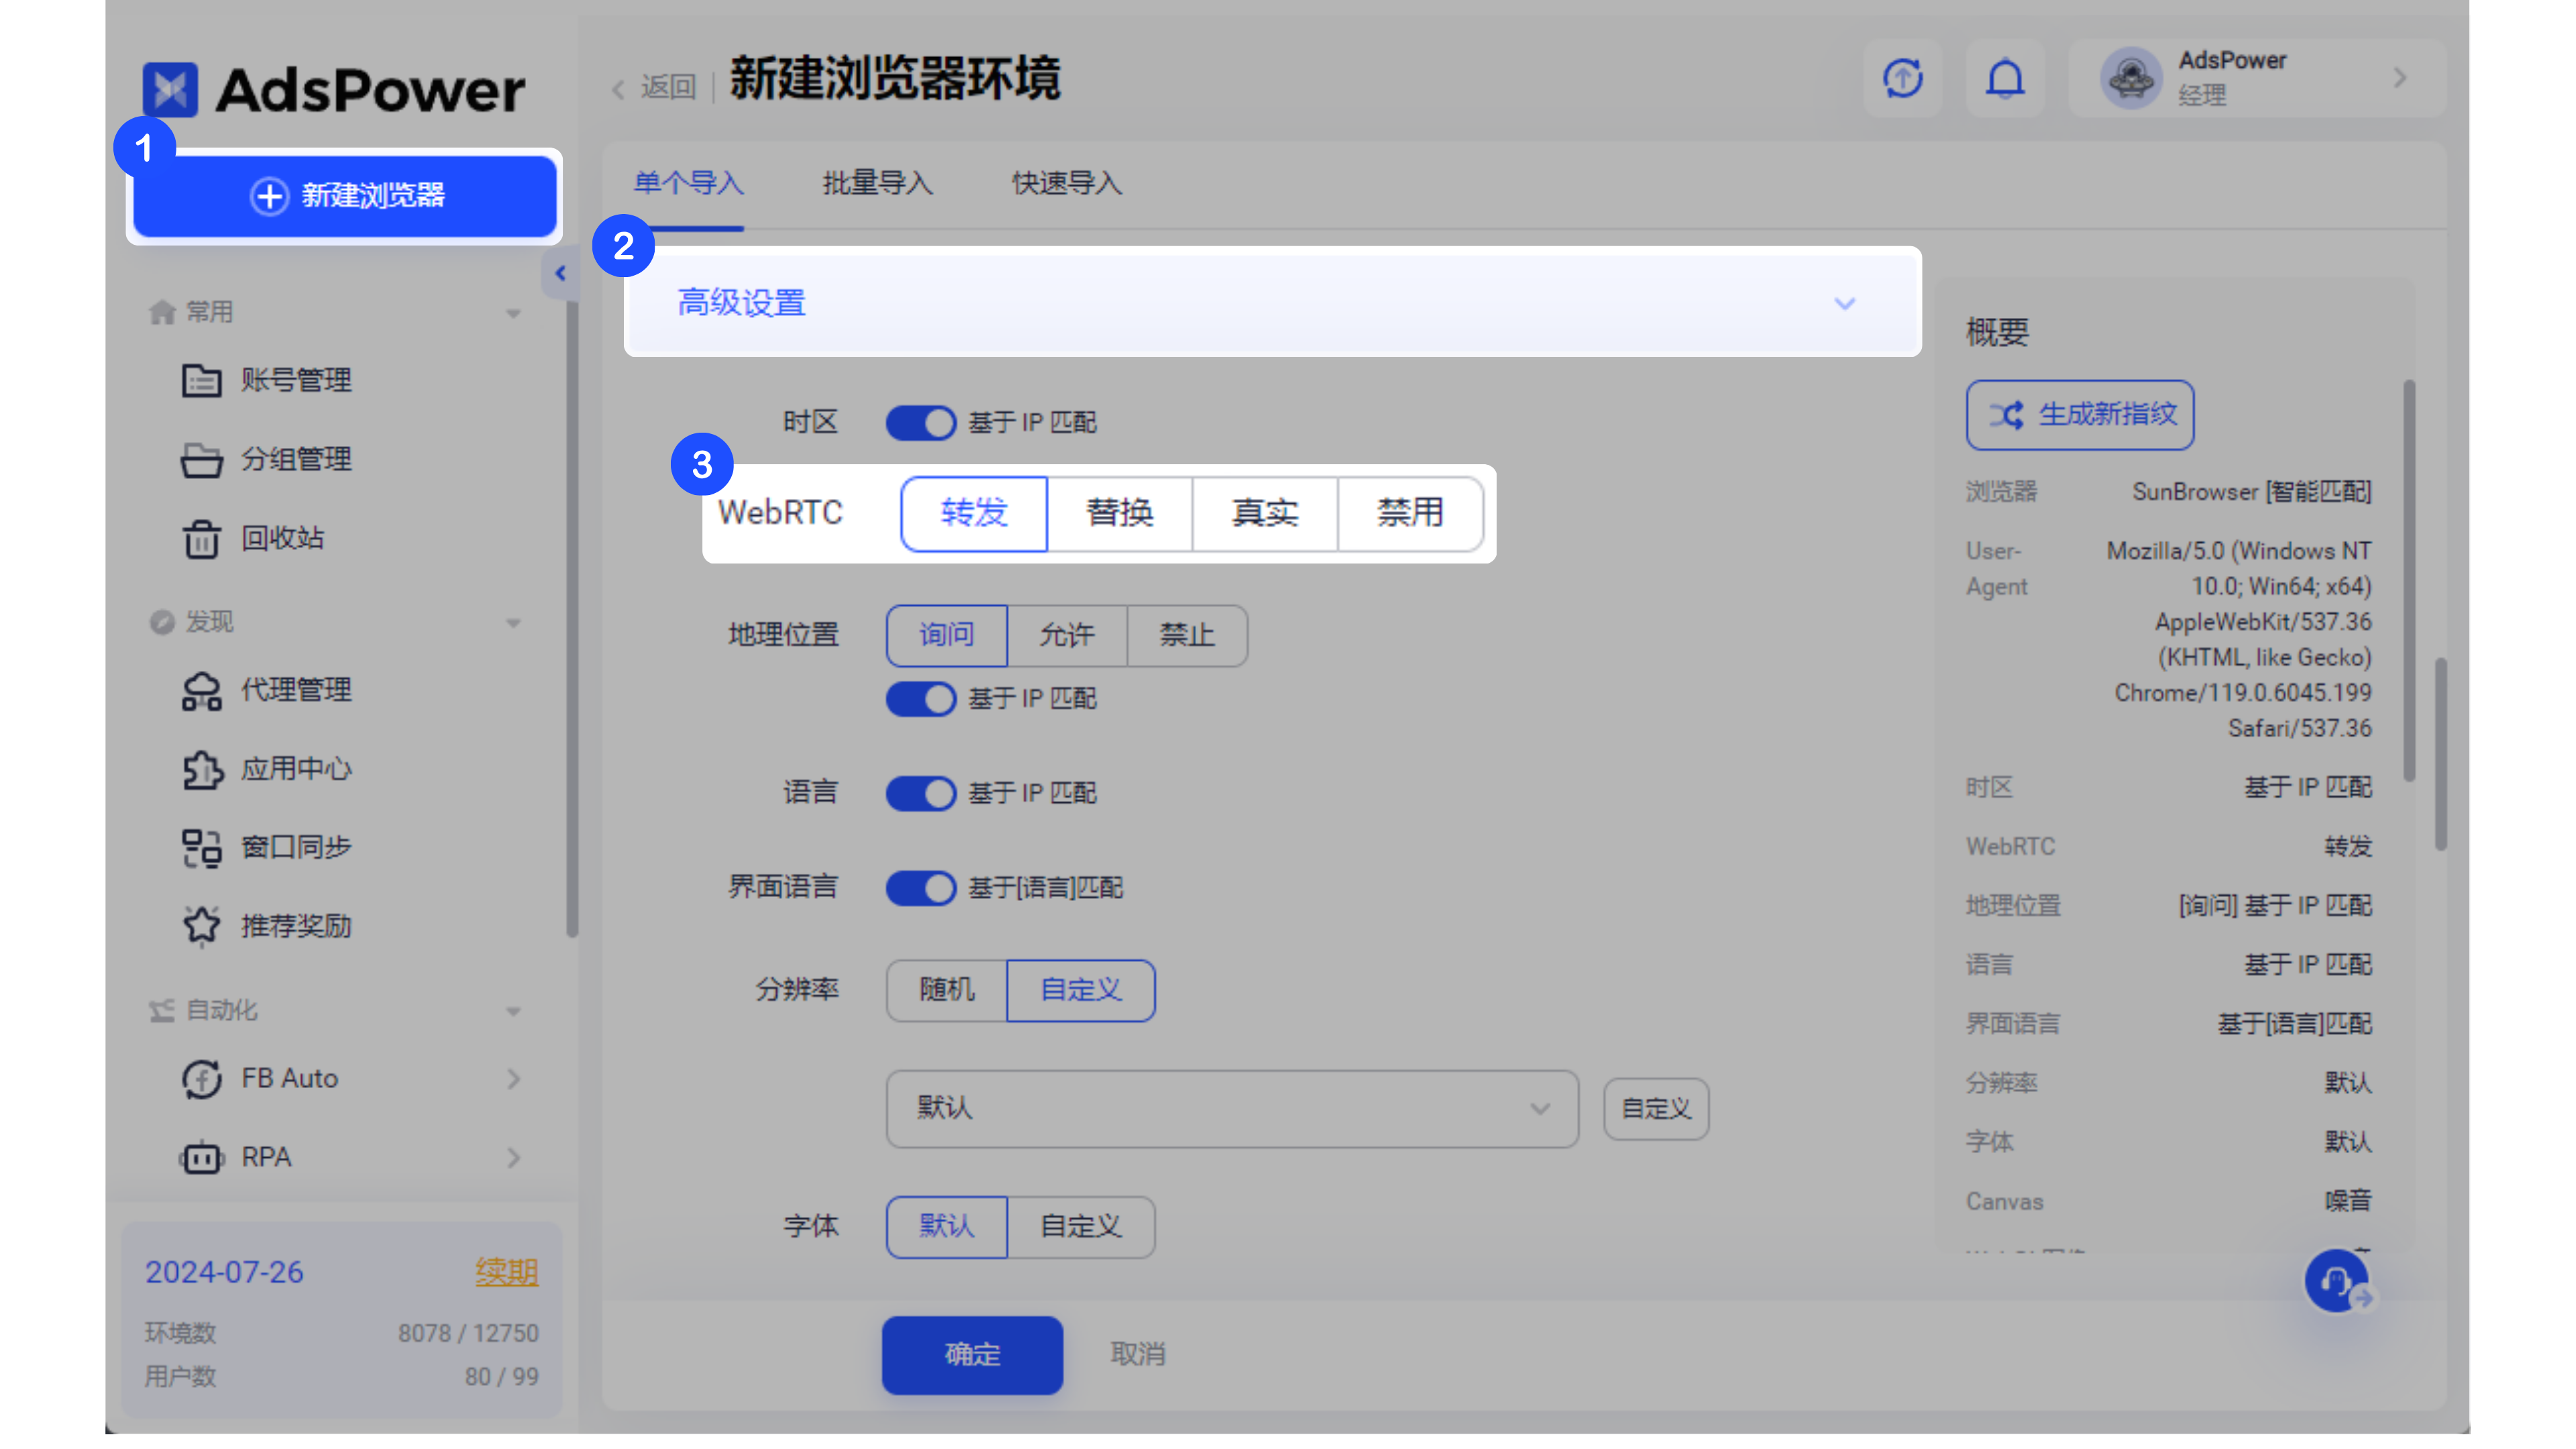Image resolution: width=2576 pixels, height=1449 pixels.
Task: Switch to the 快速导入 tab
Action: 1065,183
